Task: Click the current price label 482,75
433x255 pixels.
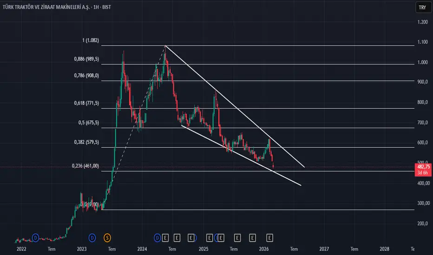Action: (x=424, y=167)
